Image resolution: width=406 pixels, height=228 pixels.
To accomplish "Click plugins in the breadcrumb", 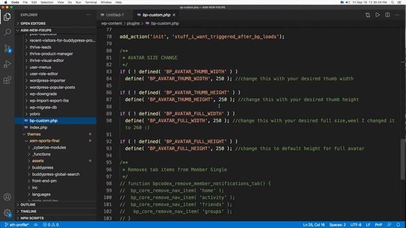I will pyautogui.click(x=133, y=23).
